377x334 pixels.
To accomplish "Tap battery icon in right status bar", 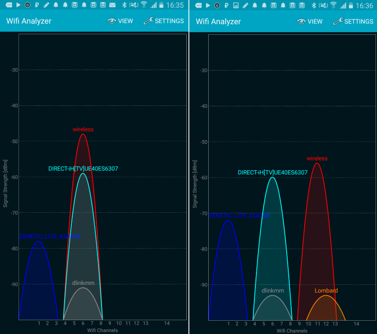I will [x=351, y=6].
